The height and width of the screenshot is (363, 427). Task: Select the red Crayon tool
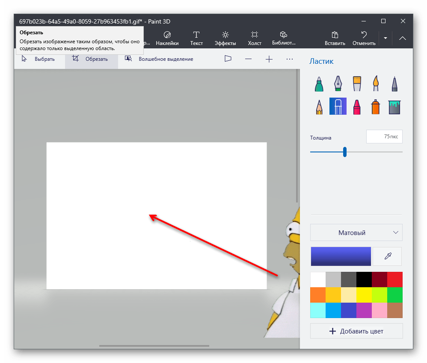click(357, 107)
